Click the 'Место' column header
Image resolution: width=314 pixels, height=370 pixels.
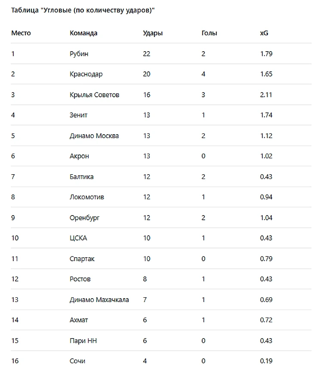pyautogui.click(x=21, y=33)
